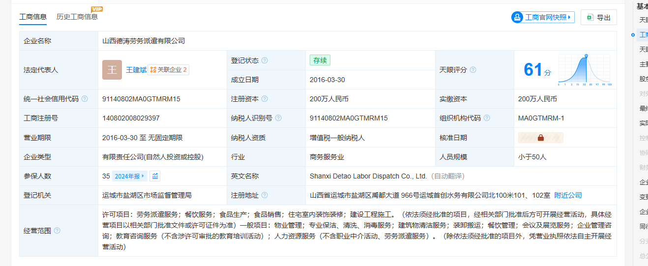648x266 pixels.
Task: Select 实缴资本 value 200万人民币
Action: point(537,99)
